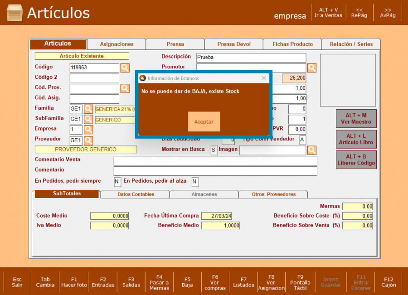
Task: Click the Proveedor search magnifier icon
Action: [x=88, y=140]
